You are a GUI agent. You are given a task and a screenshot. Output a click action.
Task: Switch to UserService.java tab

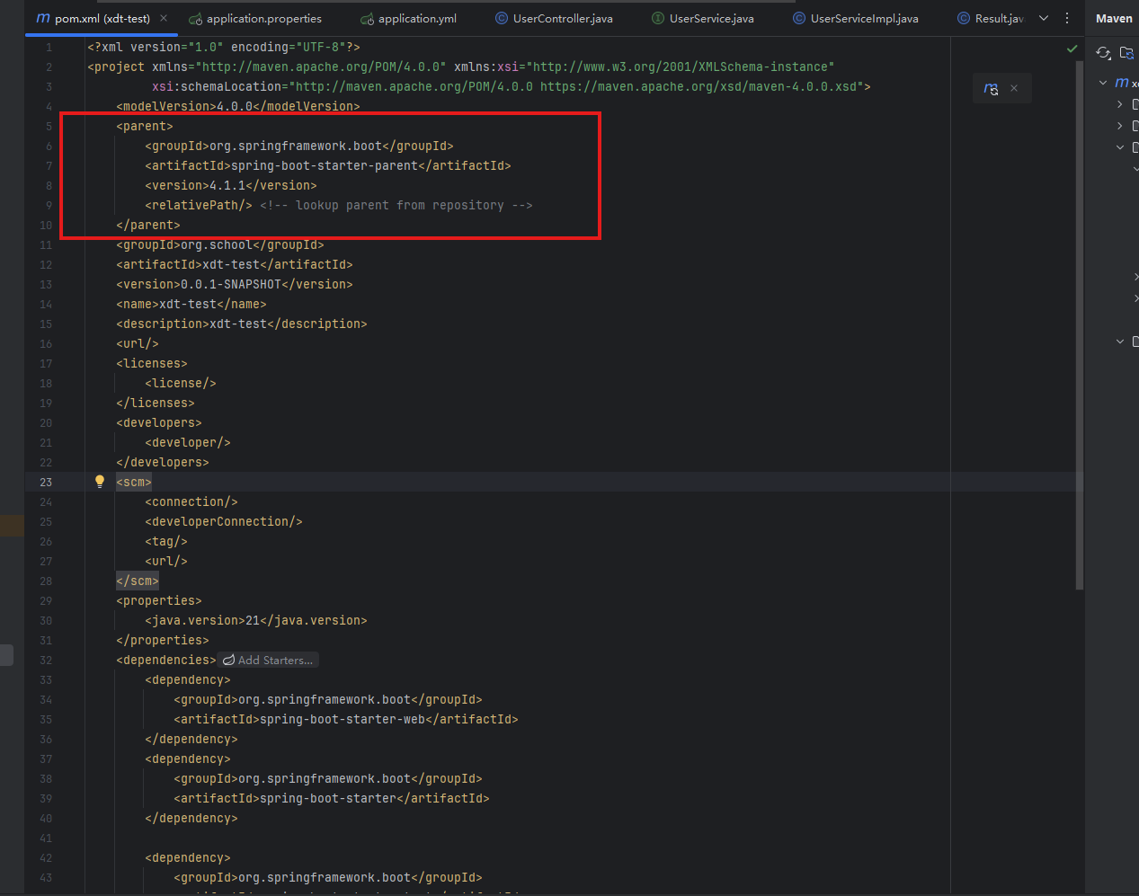click(703, 18)
